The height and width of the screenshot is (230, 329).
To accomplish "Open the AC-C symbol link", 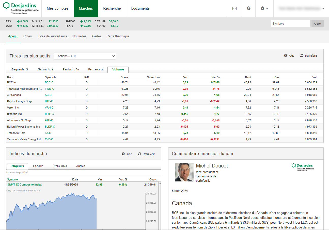I will point(48,95).
